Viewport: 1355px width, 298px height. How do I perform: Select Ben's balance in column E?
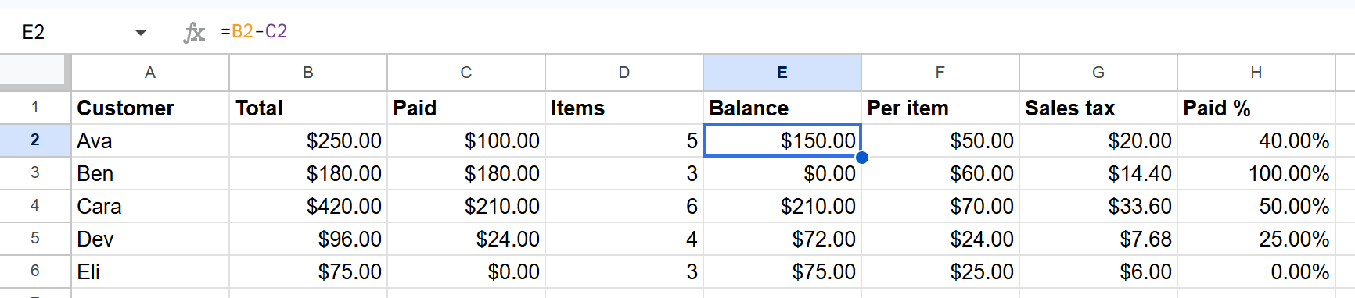click(782, 173)
